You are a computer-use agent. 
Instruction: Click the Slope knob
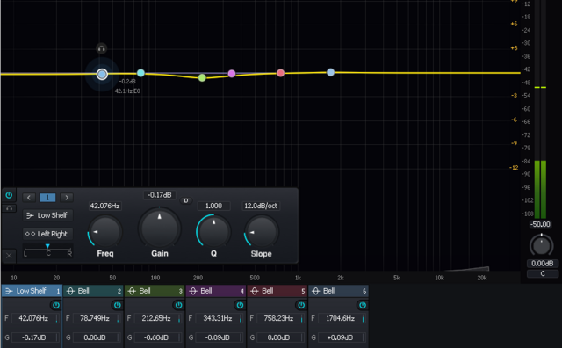(x=262, y=232)
